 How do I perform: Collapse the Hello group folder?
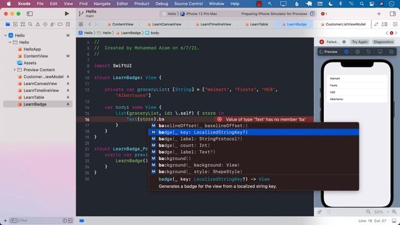(x=10, y=42)
